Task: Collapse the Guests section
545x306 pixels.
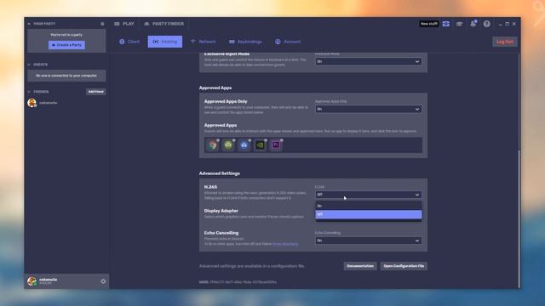Action: pyautogui.click(x=29, y=65)
